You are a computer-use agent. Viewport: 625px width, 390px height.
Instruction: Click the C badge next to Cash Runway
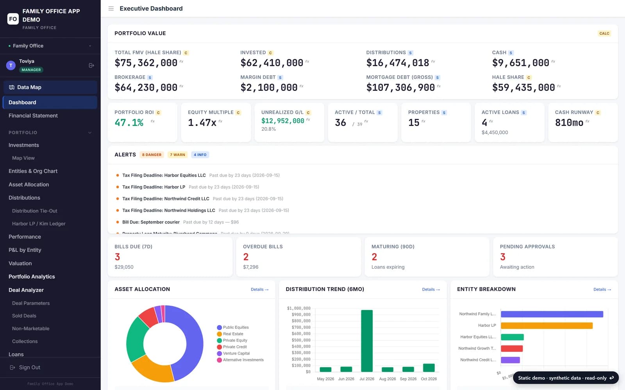pyautogui.click(x=598, y=113)
